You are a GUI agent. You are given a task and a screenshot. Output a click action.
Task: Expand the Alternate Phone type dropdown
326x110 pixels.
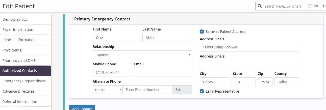[108, 90]
